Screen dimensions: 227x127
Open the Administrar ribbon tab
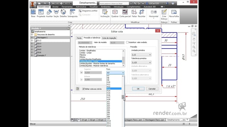tap(81, 7)
